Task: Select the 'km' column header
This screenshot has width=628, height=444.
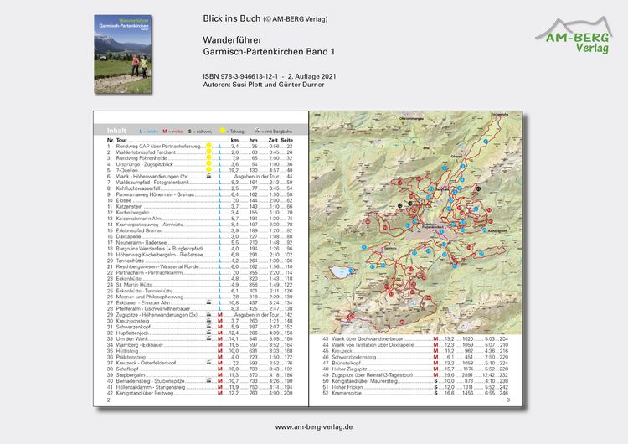Action: tap(234, 140)
